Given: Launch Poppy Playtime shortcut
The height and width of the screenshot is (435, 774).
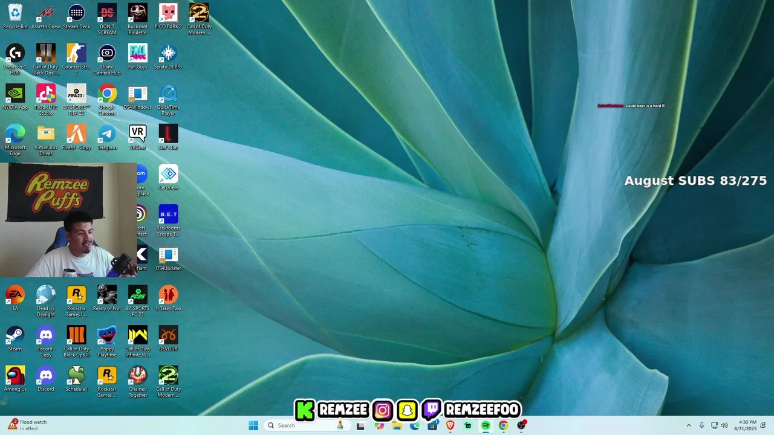Looking at the screenshot, I should pos(107,342).
